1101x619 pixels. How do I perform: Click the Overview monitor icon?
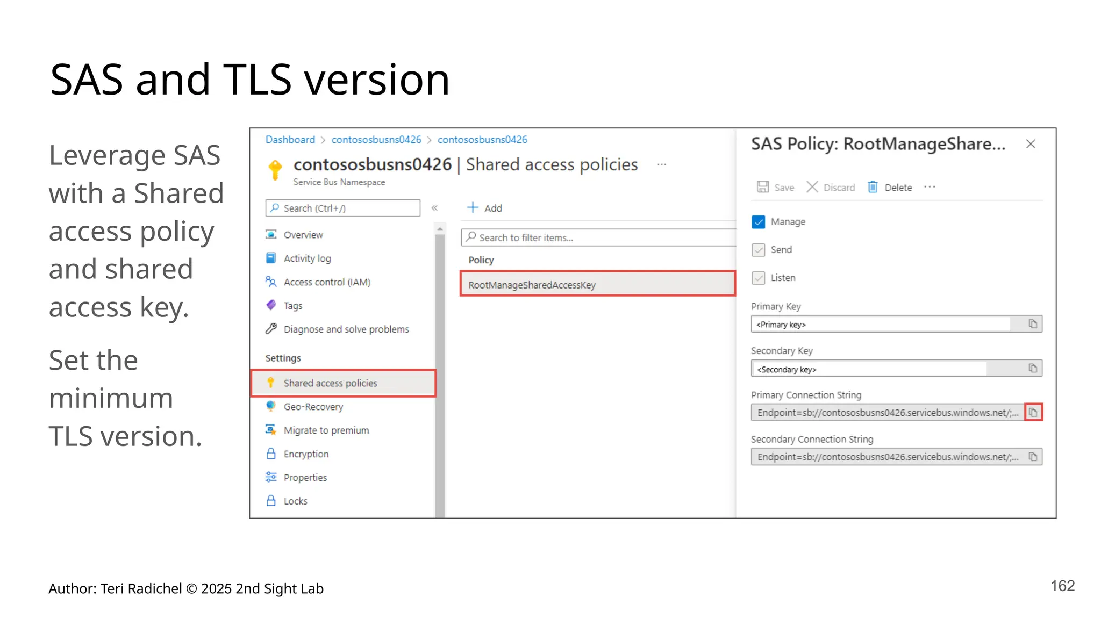click(271, 234)
